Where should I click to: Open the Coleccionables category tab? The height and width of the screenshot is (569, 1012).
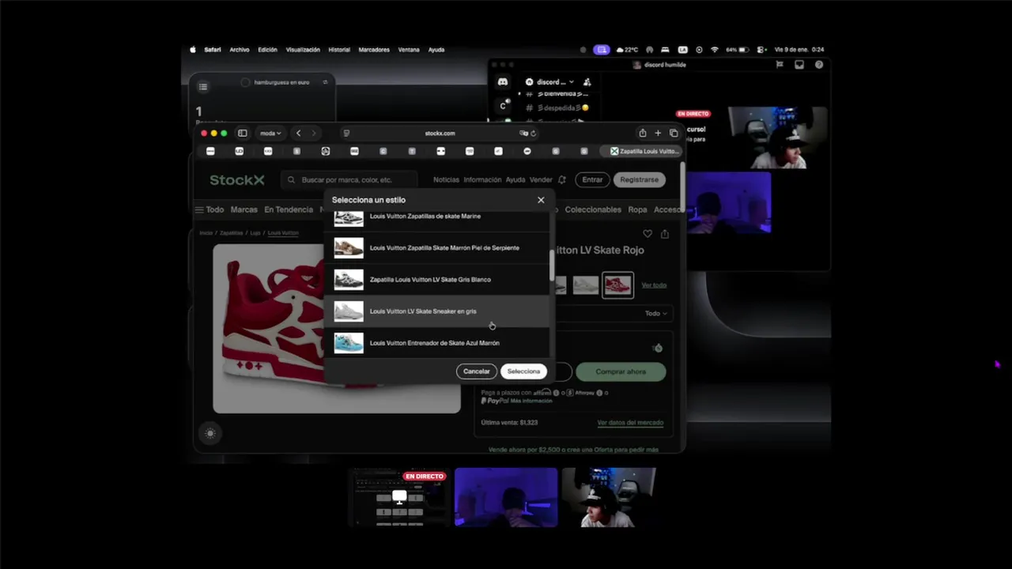tap(593, 210)
